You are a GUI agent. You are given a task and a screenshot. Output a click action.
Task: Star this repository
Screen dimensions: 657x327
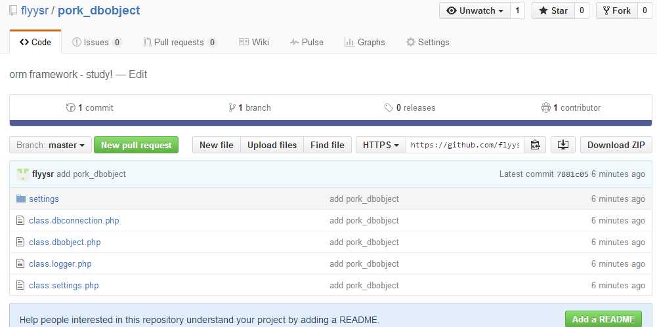pyautogui.click(x=553, y=11)
